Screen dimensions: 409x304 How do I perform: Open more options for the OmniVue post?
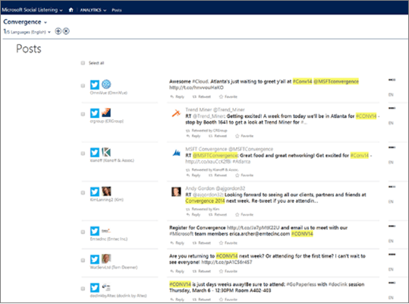point(392,80)
